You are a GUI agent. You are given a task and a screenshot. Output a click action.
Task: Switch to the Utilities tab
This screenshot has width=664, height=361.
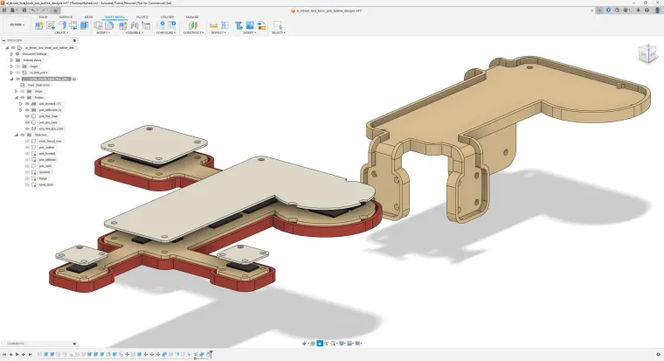point(167,17)
